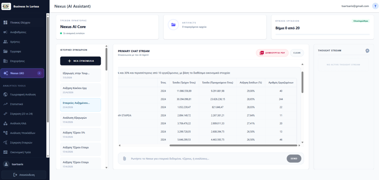
Task: Click the round indicator on Nexus (AI)
Action: click(x=39, y=73)
